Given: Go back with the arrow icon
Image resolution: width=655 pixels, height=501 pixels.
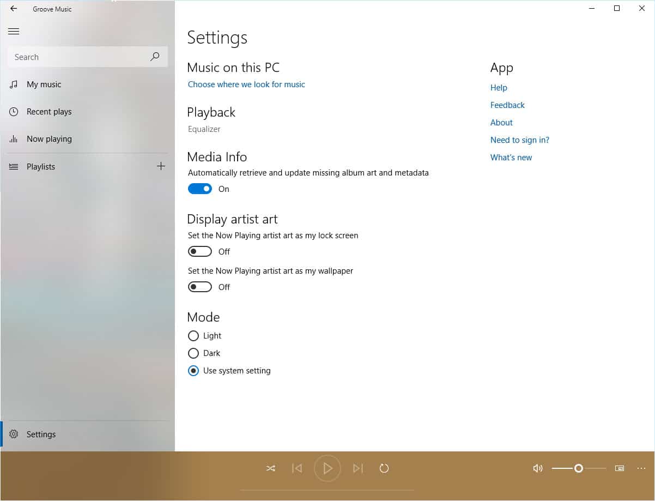Looking at the screenshot, I should click(14, 9).
